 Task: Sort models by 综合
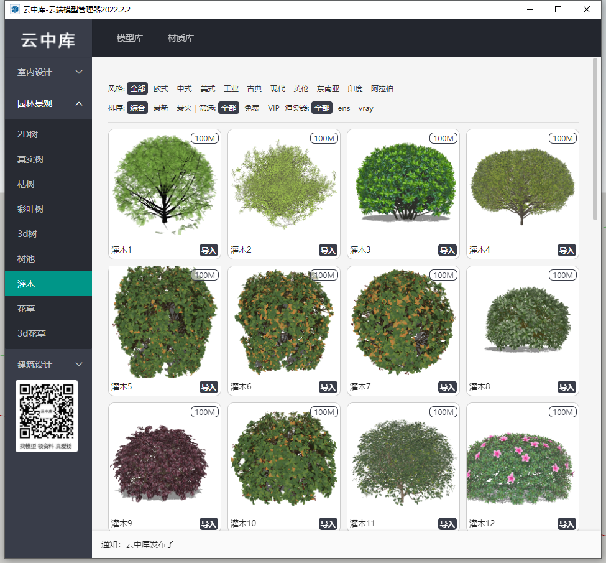coord(137,108)
